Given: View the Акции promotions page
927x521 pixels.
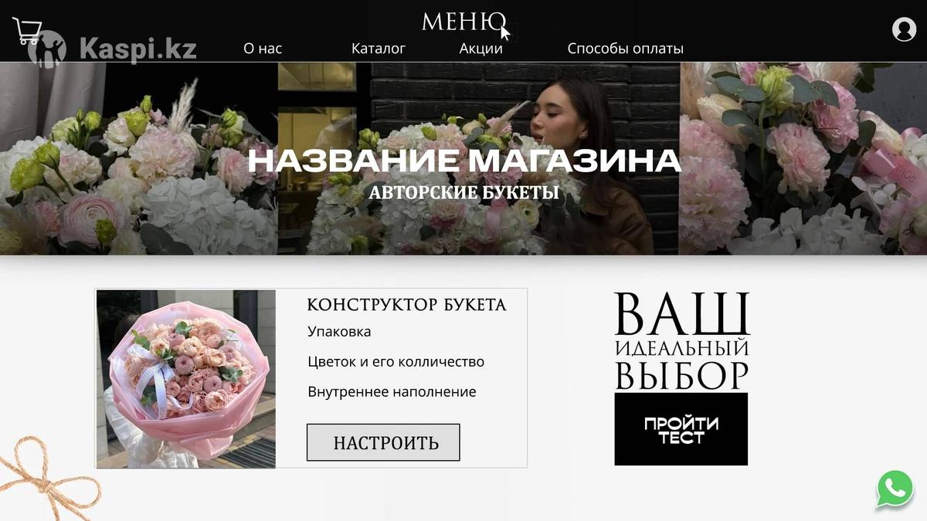Looking at the screenshot, I should [x=481, y=49].
